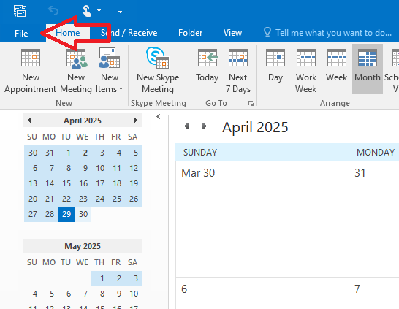The height and width of the screenshot is (309, 399).
Task: Show the Next 7 Days view
Action: pos(238,70)
